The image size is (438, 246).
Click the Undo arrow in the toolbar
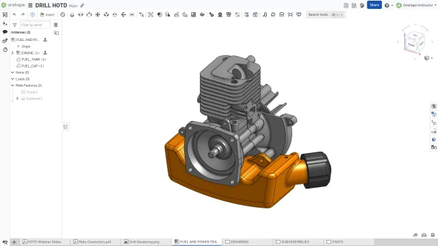(x=14, y=14)
